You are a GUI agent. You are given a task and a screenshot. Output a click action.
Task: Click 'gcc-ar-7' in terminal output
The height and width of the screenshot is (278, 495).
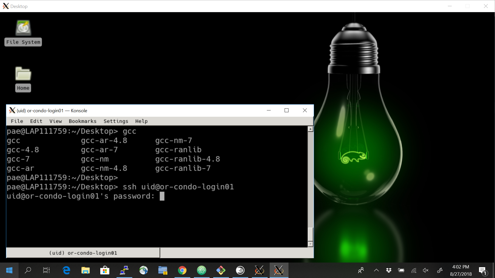tap(99, 150)
